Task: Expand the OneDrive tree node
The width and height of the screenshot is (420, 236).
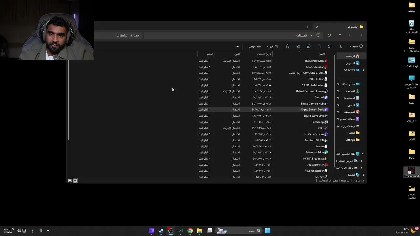Action: click(x=363, y=70)
